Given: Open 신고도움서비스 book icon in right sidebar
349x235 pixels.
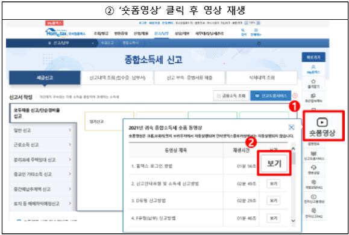Looking at the screenshot, I should pyautogui.click(x=313, y=156).
